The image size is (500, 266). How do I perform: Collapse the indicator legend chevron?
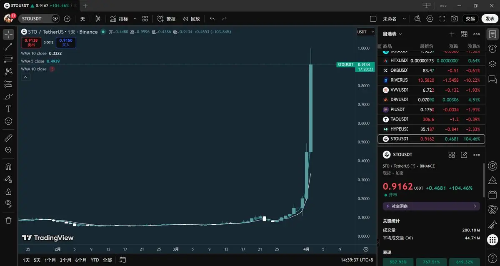coord(25,77)
